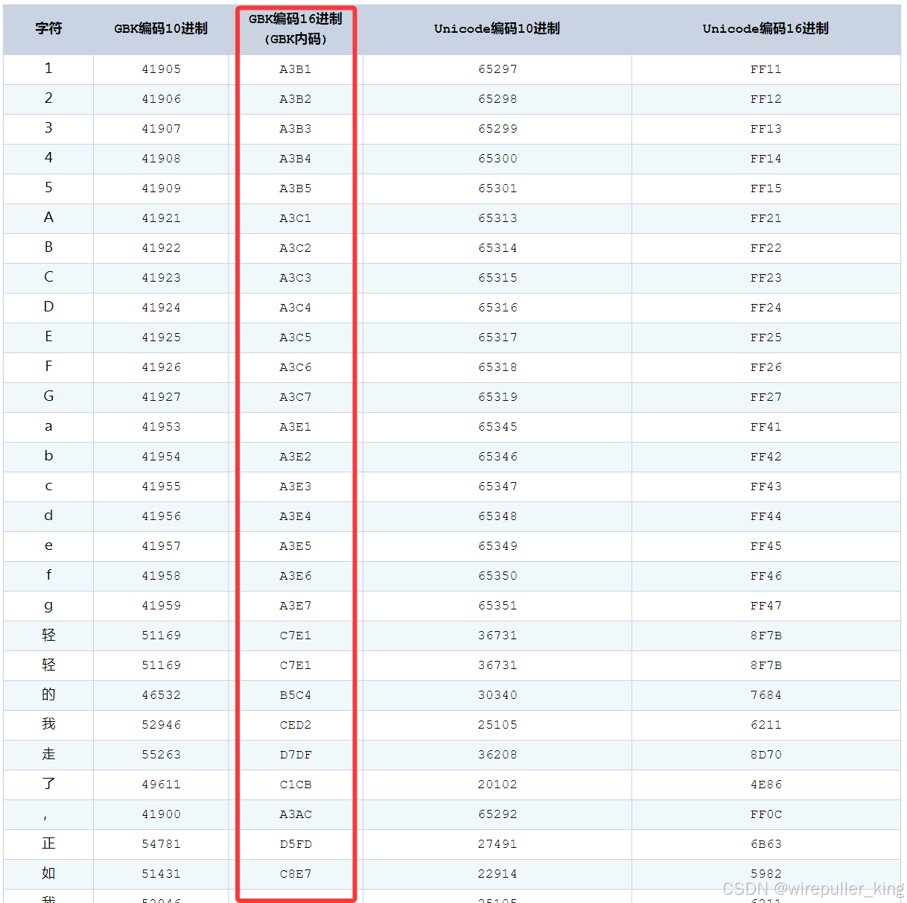Click the 字符 column header
This screenshot has width=907, height=903.
[48, 29]
